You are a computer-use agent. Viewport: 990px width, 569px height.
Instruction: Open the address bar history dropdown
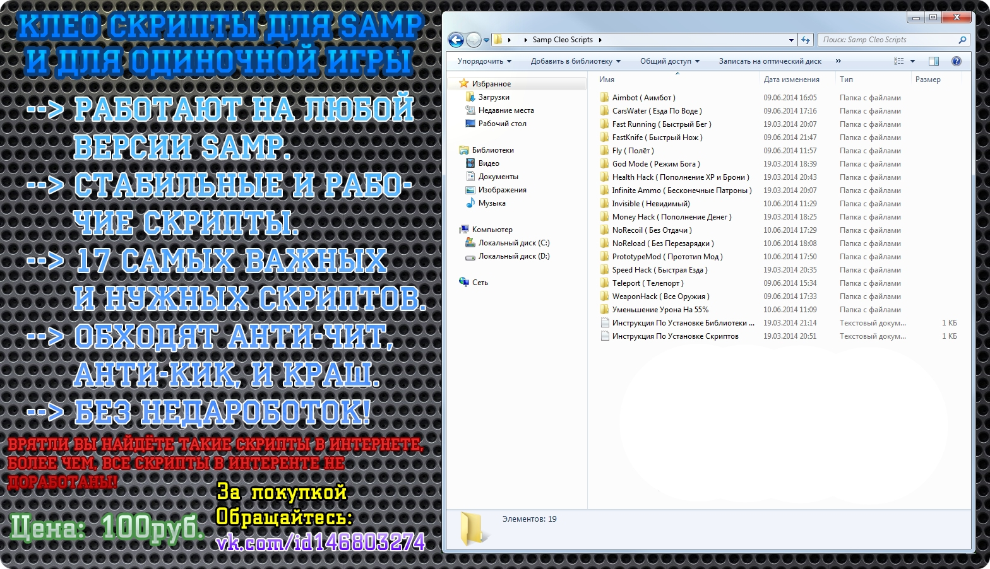click(x=791, y=40)
